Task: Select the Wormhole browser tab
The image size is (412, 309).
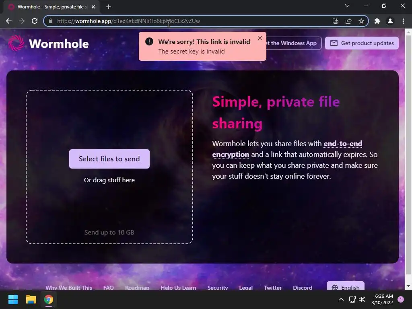Action: 51,7
